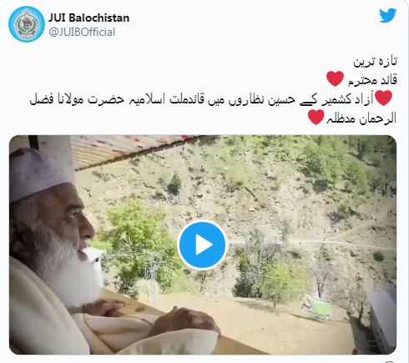Screen dimensions: 409x363
Task: Click the @JUIBOfficial handle
Action: tap(82, 33)
